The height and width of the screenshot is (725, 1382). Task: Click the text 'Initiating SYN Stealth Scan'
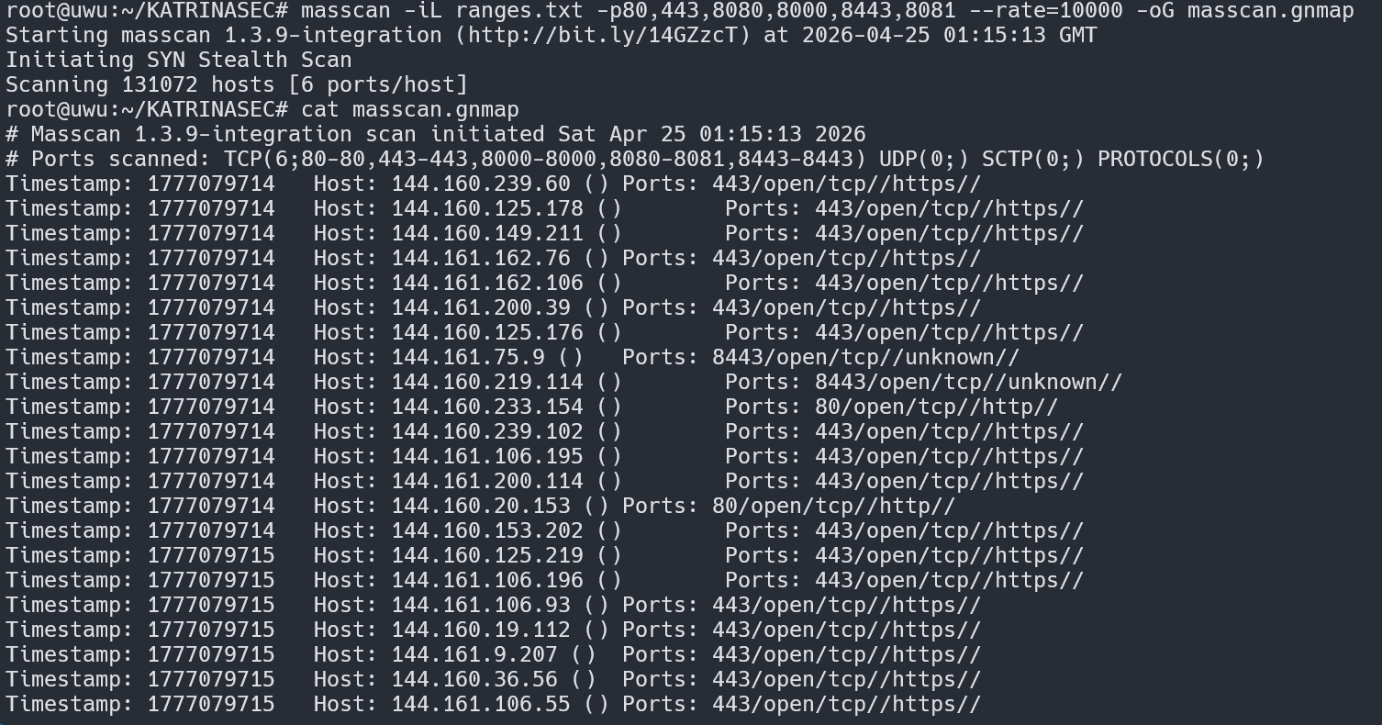[x=179, y=61]
